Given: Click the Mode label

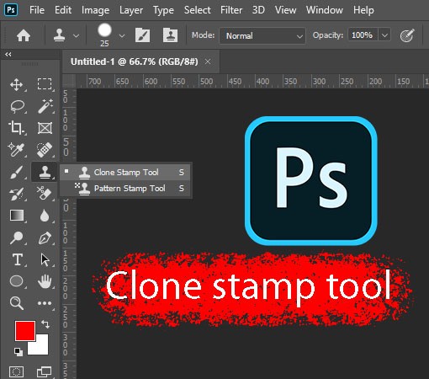Looking at the screenshot, I should pyautogui.click(x=203, y=35).
